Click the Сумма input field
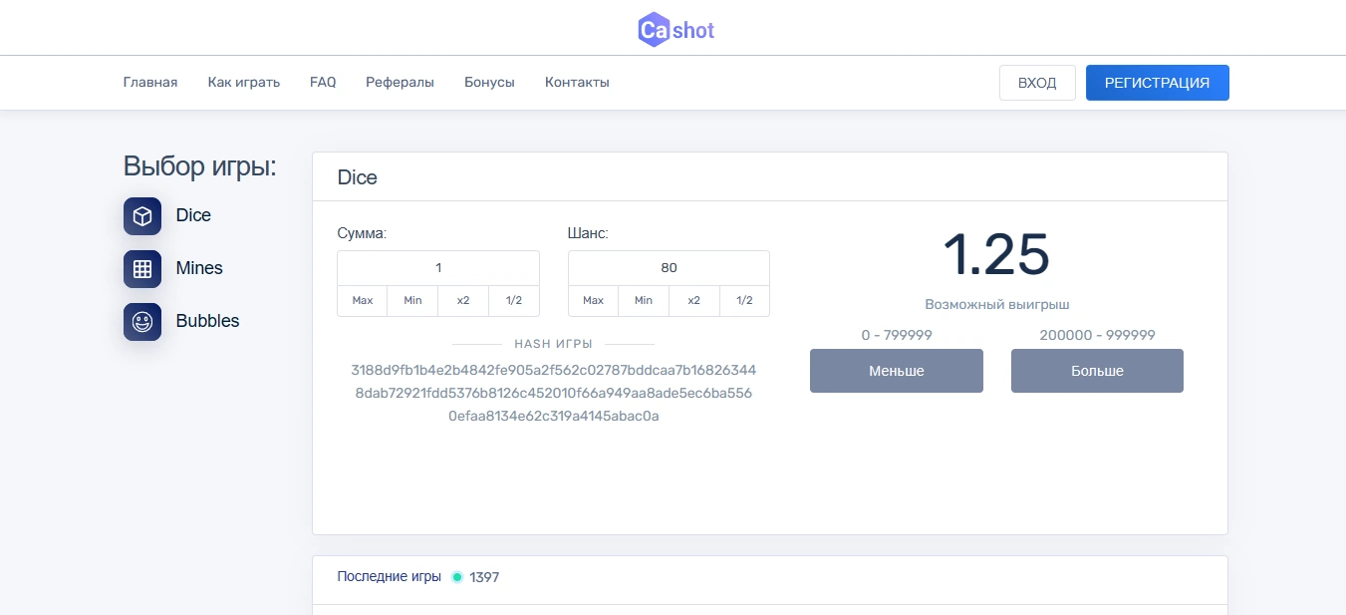Image resolution: width=1346 pixels, height=615 pixels. point(438,268)
